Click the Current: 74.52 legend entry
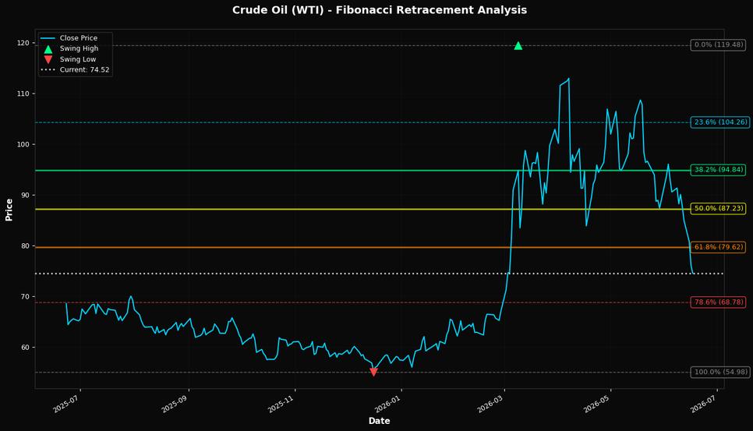 76,69
